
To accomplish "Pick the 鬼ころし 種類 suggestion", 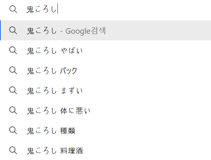I will pos(105,130).
